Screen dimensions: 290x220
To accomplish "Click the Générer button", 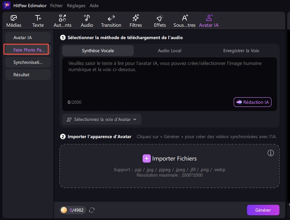I will 263,210.
